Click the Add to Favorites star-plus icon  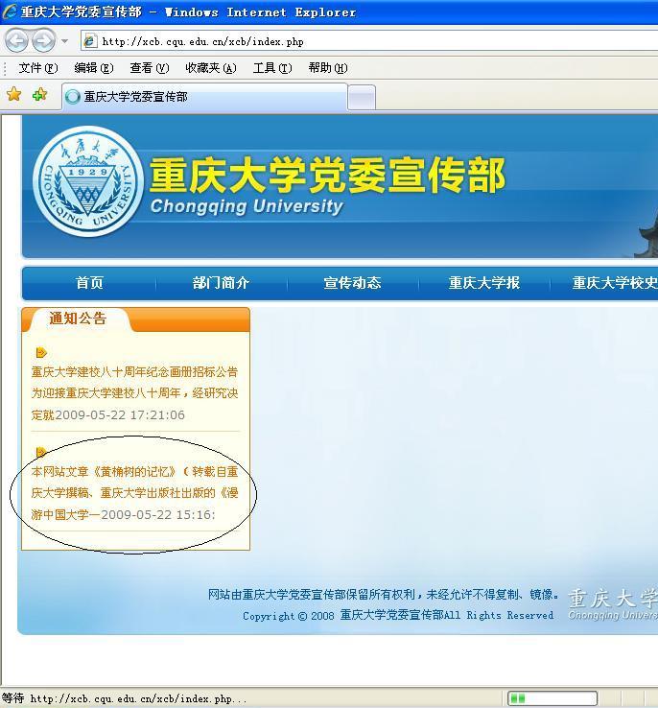39,94
